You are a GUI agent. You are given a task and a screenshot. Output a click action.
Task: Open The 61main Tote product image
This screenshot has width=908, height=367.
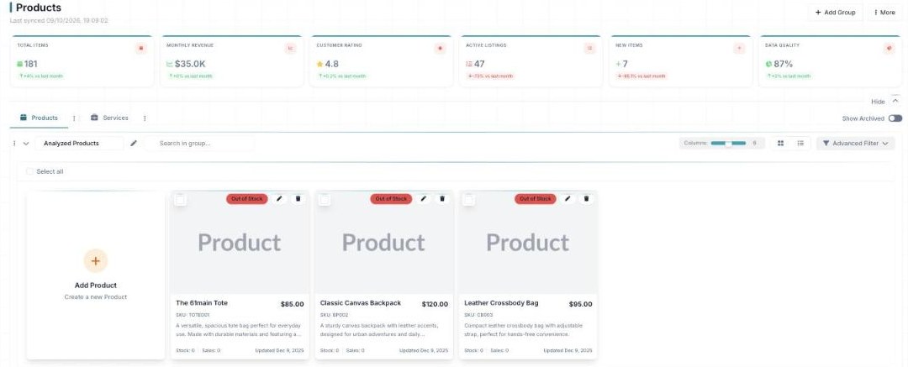tap(240, 242)
